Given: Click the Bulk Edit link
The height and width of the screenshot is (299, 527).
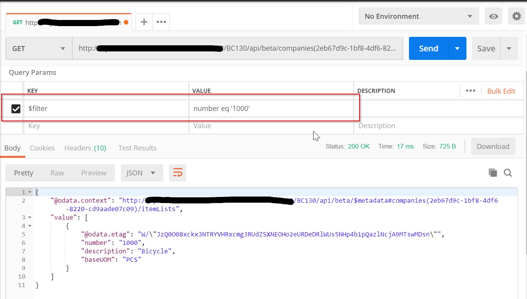Looking at the screenshot, I should pos(501,91).
